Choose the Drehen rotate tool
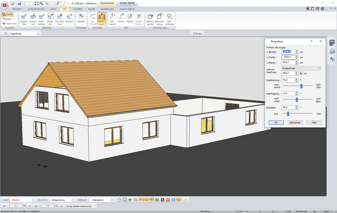Viewport: 337px width, 213px height. pyautogui.click(x=70, y=19)
